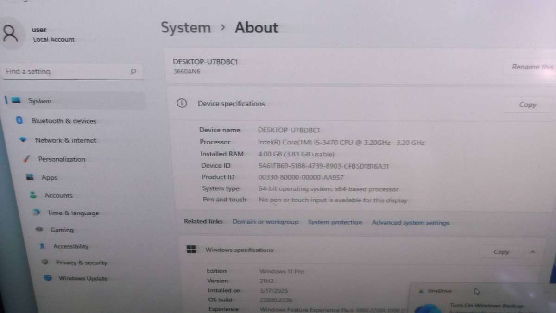
Task: Click System in the breadcrumb
Action: pyautogui.click(x=186, y=27)
